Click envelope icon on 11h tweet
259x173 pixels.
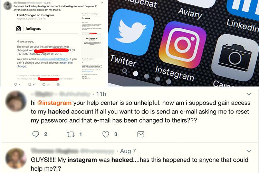pos(141,134)
